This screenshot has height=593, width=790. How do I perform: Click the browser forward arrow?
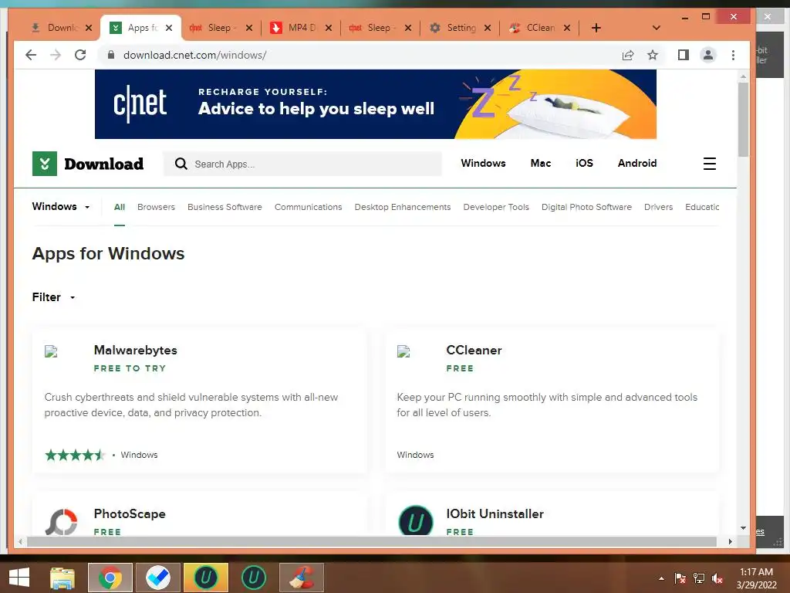56,55
